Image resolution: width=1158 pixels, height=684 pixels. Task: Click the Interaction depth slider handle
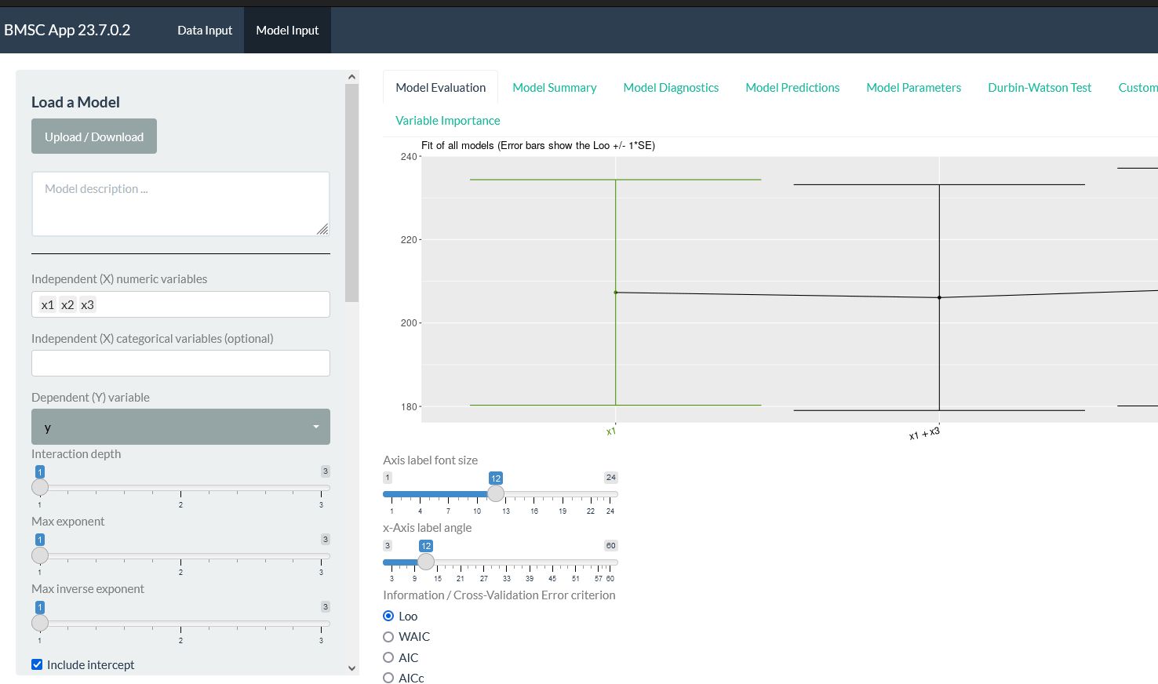[40, 487]
